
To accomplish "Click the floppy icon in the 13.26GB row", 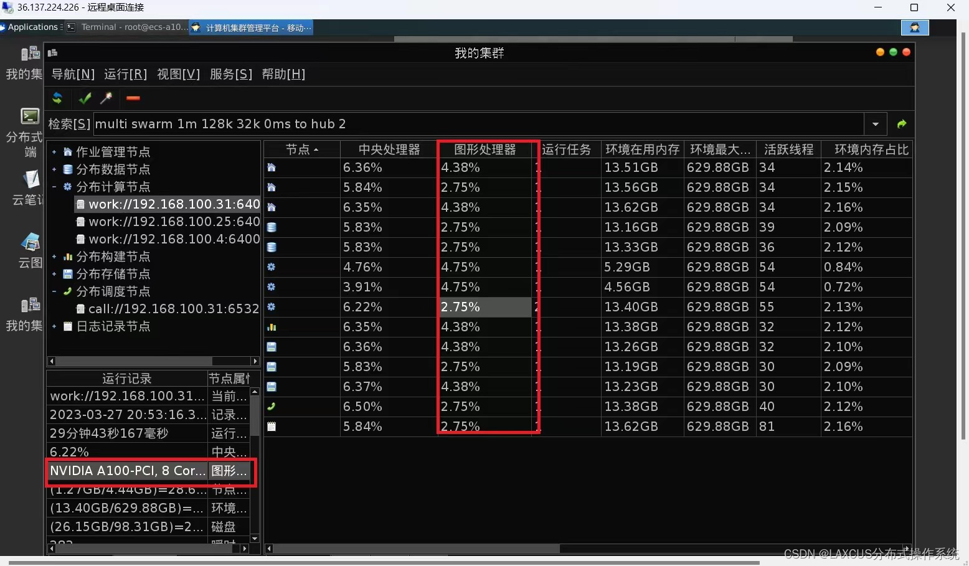I will tap(272, 347).
